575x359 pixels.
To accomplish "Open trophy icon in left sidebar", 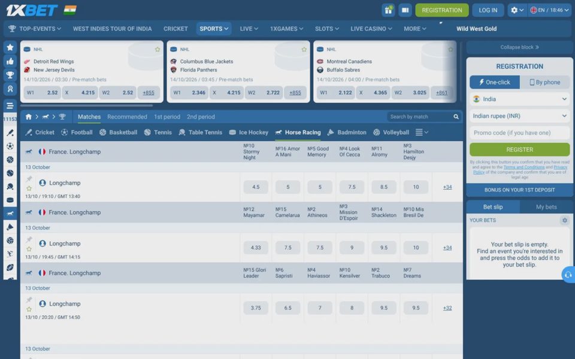I will pos(10,75).
